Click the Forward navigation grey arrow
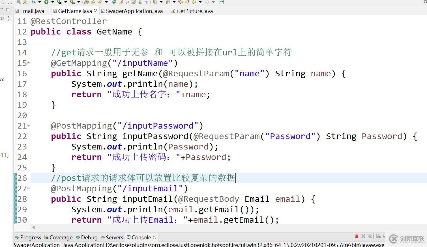Screen dimensions: 427x247 [x=207, y=2]
